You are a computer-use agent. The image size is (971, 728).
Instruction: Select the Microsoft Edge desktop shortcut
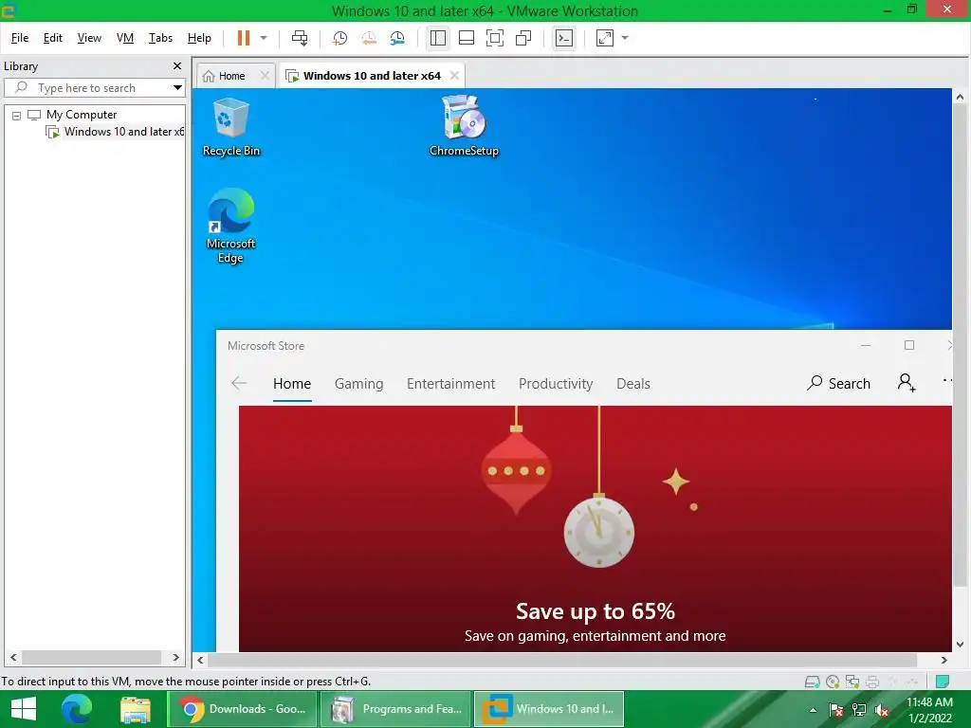pos(230,226)
